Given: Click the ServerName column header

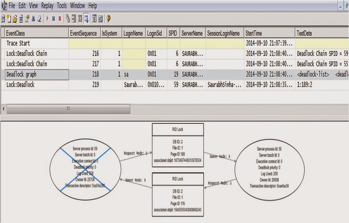Looking at the screenshot, I should (193, 33).
